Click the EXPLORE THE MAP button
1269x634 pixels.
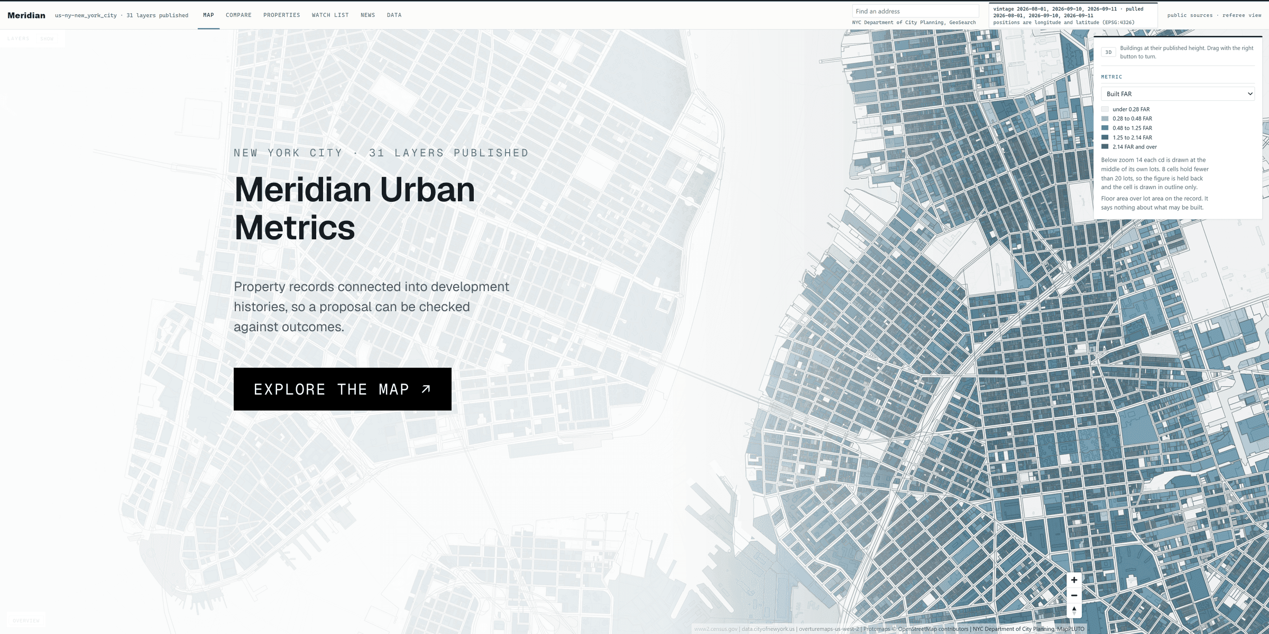[343, 389]
